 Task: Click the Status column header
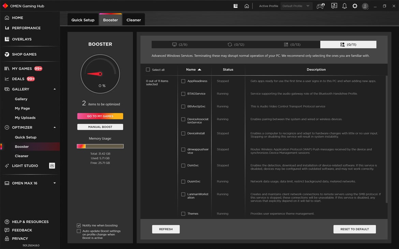228,69
